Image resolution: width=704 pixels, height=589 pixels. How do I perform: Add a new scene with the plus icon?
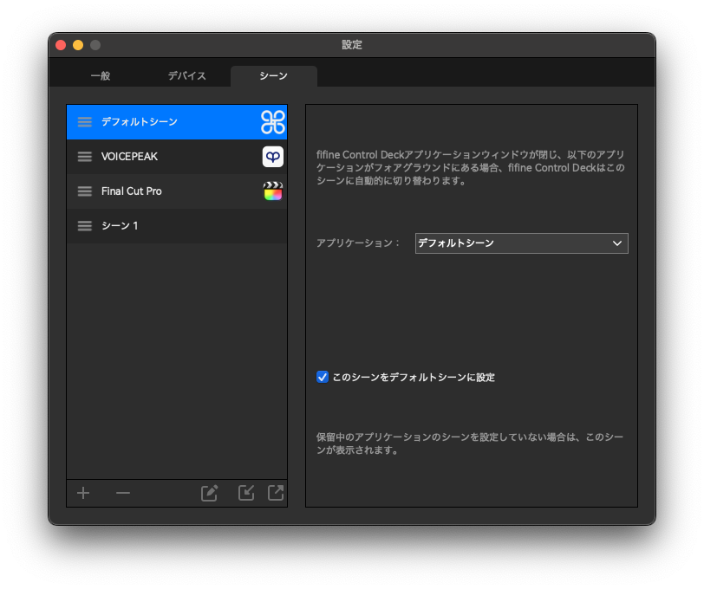click(x=82, y=493)
